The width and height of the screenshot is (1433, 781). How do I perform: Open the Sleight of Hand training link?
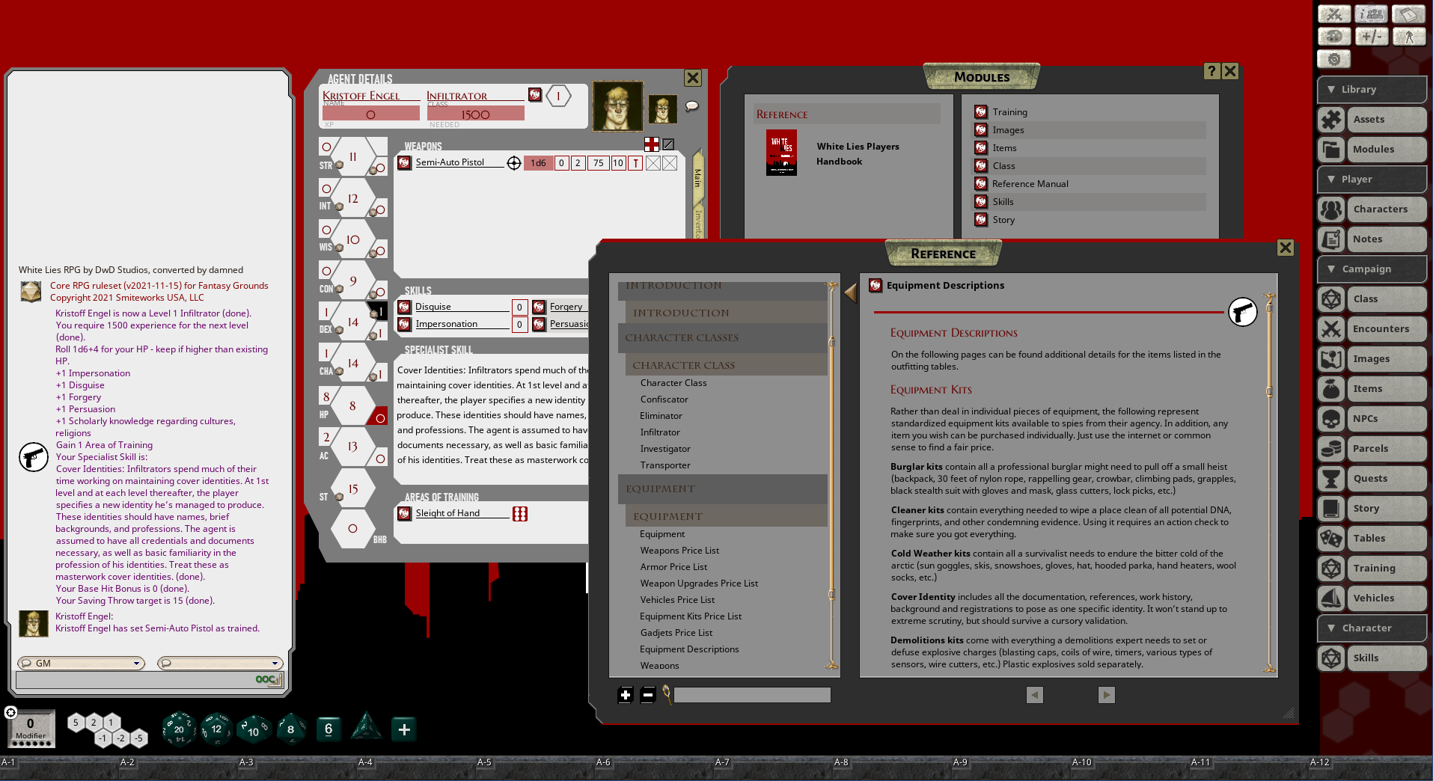tap(447, 513)
